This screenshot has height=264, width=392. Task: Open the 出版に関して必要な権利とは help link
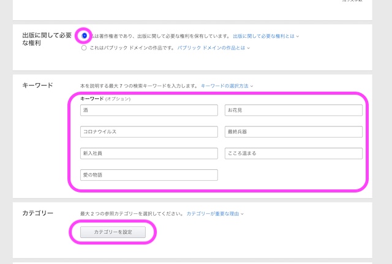click(x=263, y=36)
